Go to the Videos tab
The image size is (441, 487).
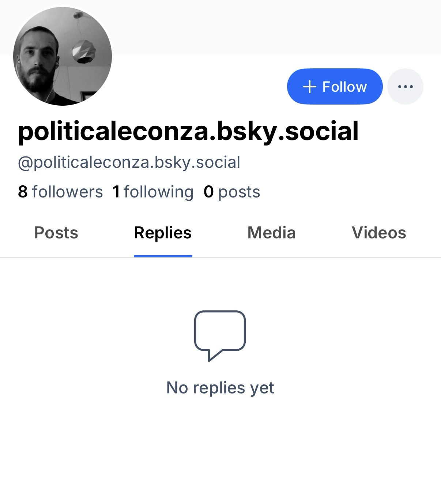(379, 233)
